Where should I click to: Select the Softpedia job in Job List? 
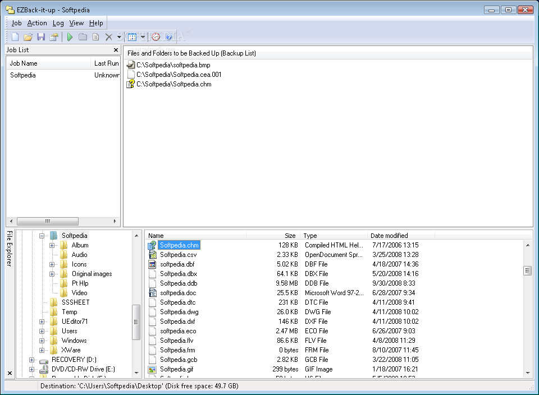coord(23,75)
